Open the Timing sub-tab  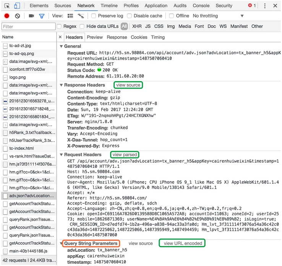tap(158, 37)
